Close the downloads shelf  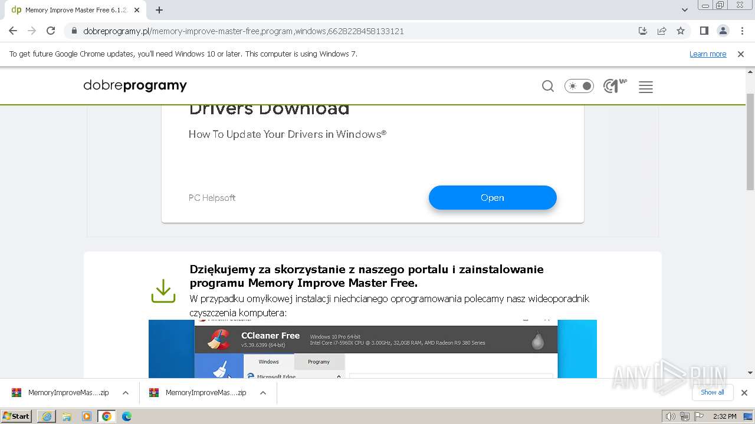tap(744, 393)
